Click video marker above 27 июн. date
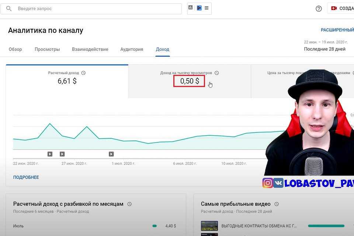This screenshot has width=354, height=236. 62,154
